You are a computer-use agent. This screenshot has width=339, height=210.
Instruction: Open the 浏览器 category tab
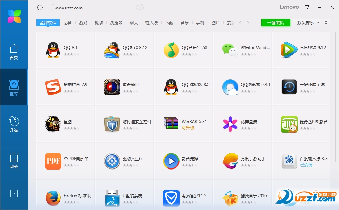point(116,22)
